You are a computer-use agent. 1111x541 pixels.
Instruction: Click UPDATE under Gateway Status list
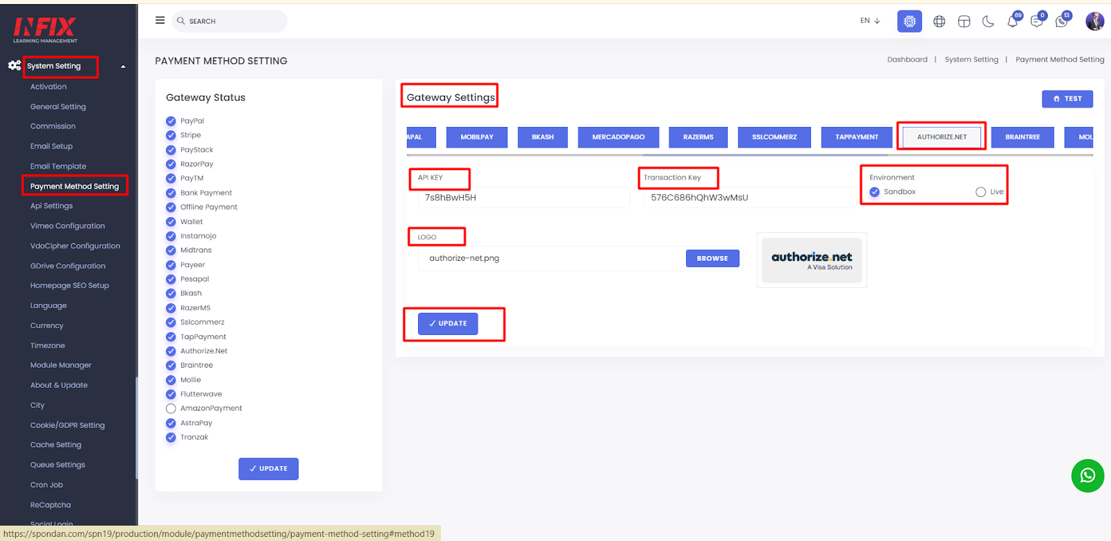(x=269, y=469)
